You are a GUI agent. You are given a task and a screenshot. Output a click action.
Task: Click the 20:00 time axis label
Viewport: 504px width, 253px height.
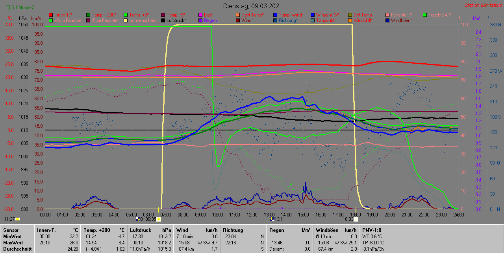pos(389,215)
